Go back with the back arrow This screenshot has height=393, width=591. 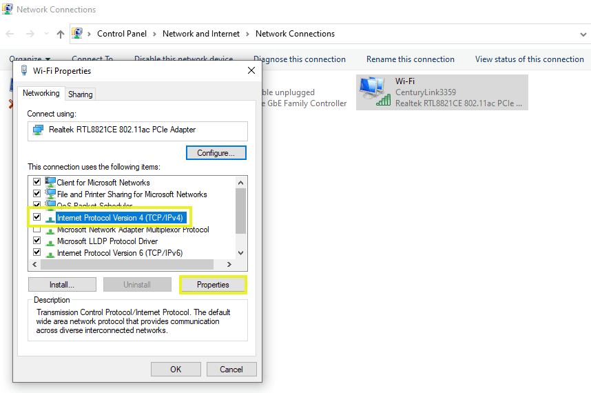point(10,34)
